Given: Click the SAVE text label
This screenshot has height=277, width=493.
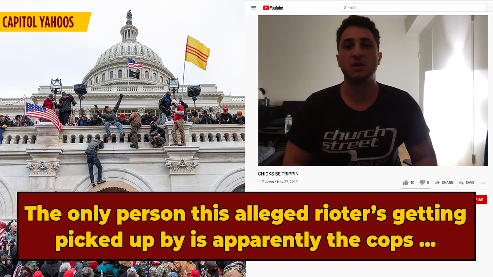Looking at the screenshot, I should click(x=470, y=183).
